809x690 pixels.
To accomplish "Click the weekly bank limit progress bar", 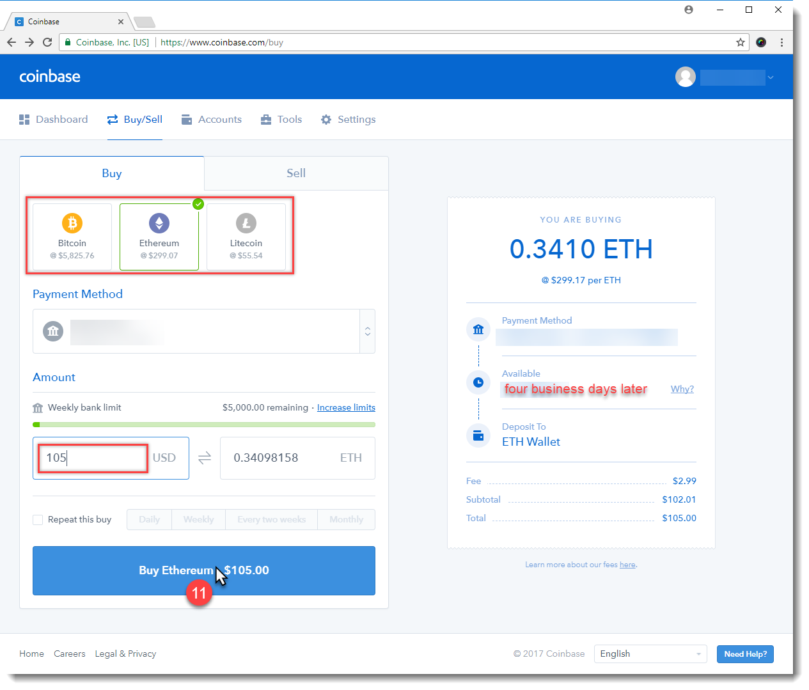I will point(203,425).
